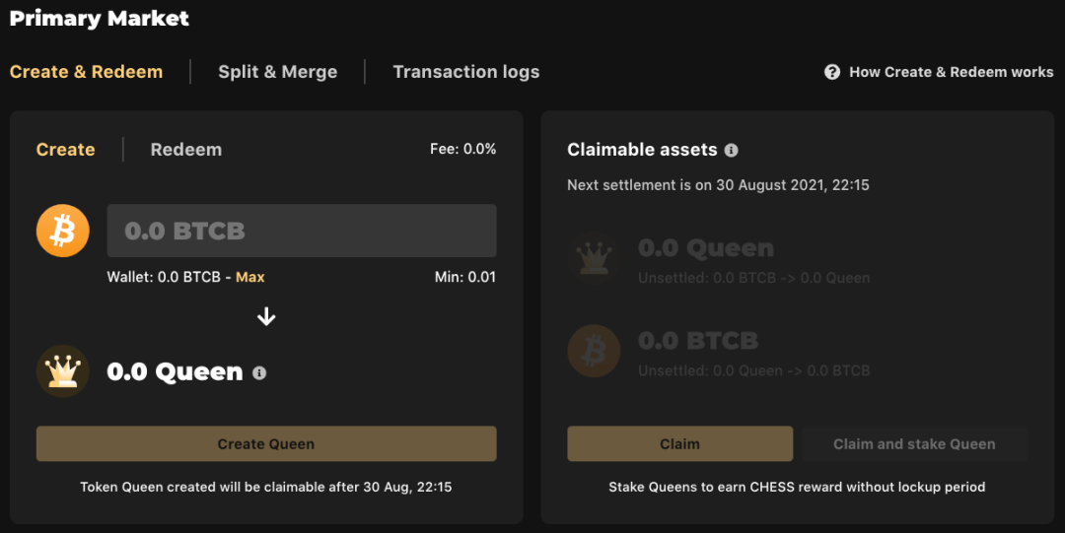The image size is (1065, 533).
Task: Click dimmed Queen crown in Claimable assets
Action: click(594, 258)
